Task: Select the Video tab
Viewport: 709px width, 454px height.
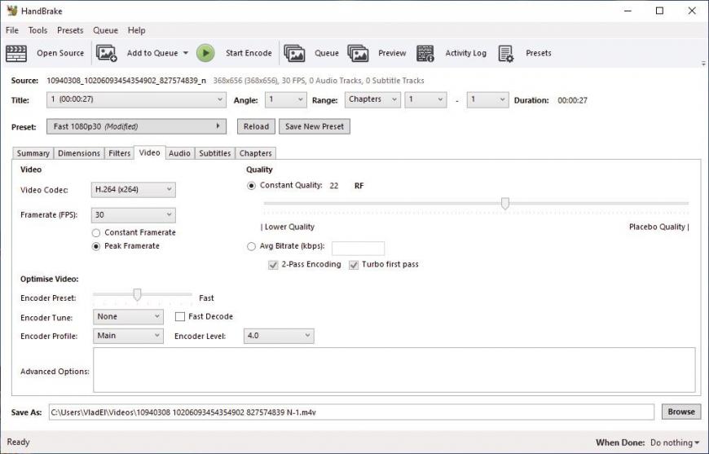Action: tap(150, 153)
